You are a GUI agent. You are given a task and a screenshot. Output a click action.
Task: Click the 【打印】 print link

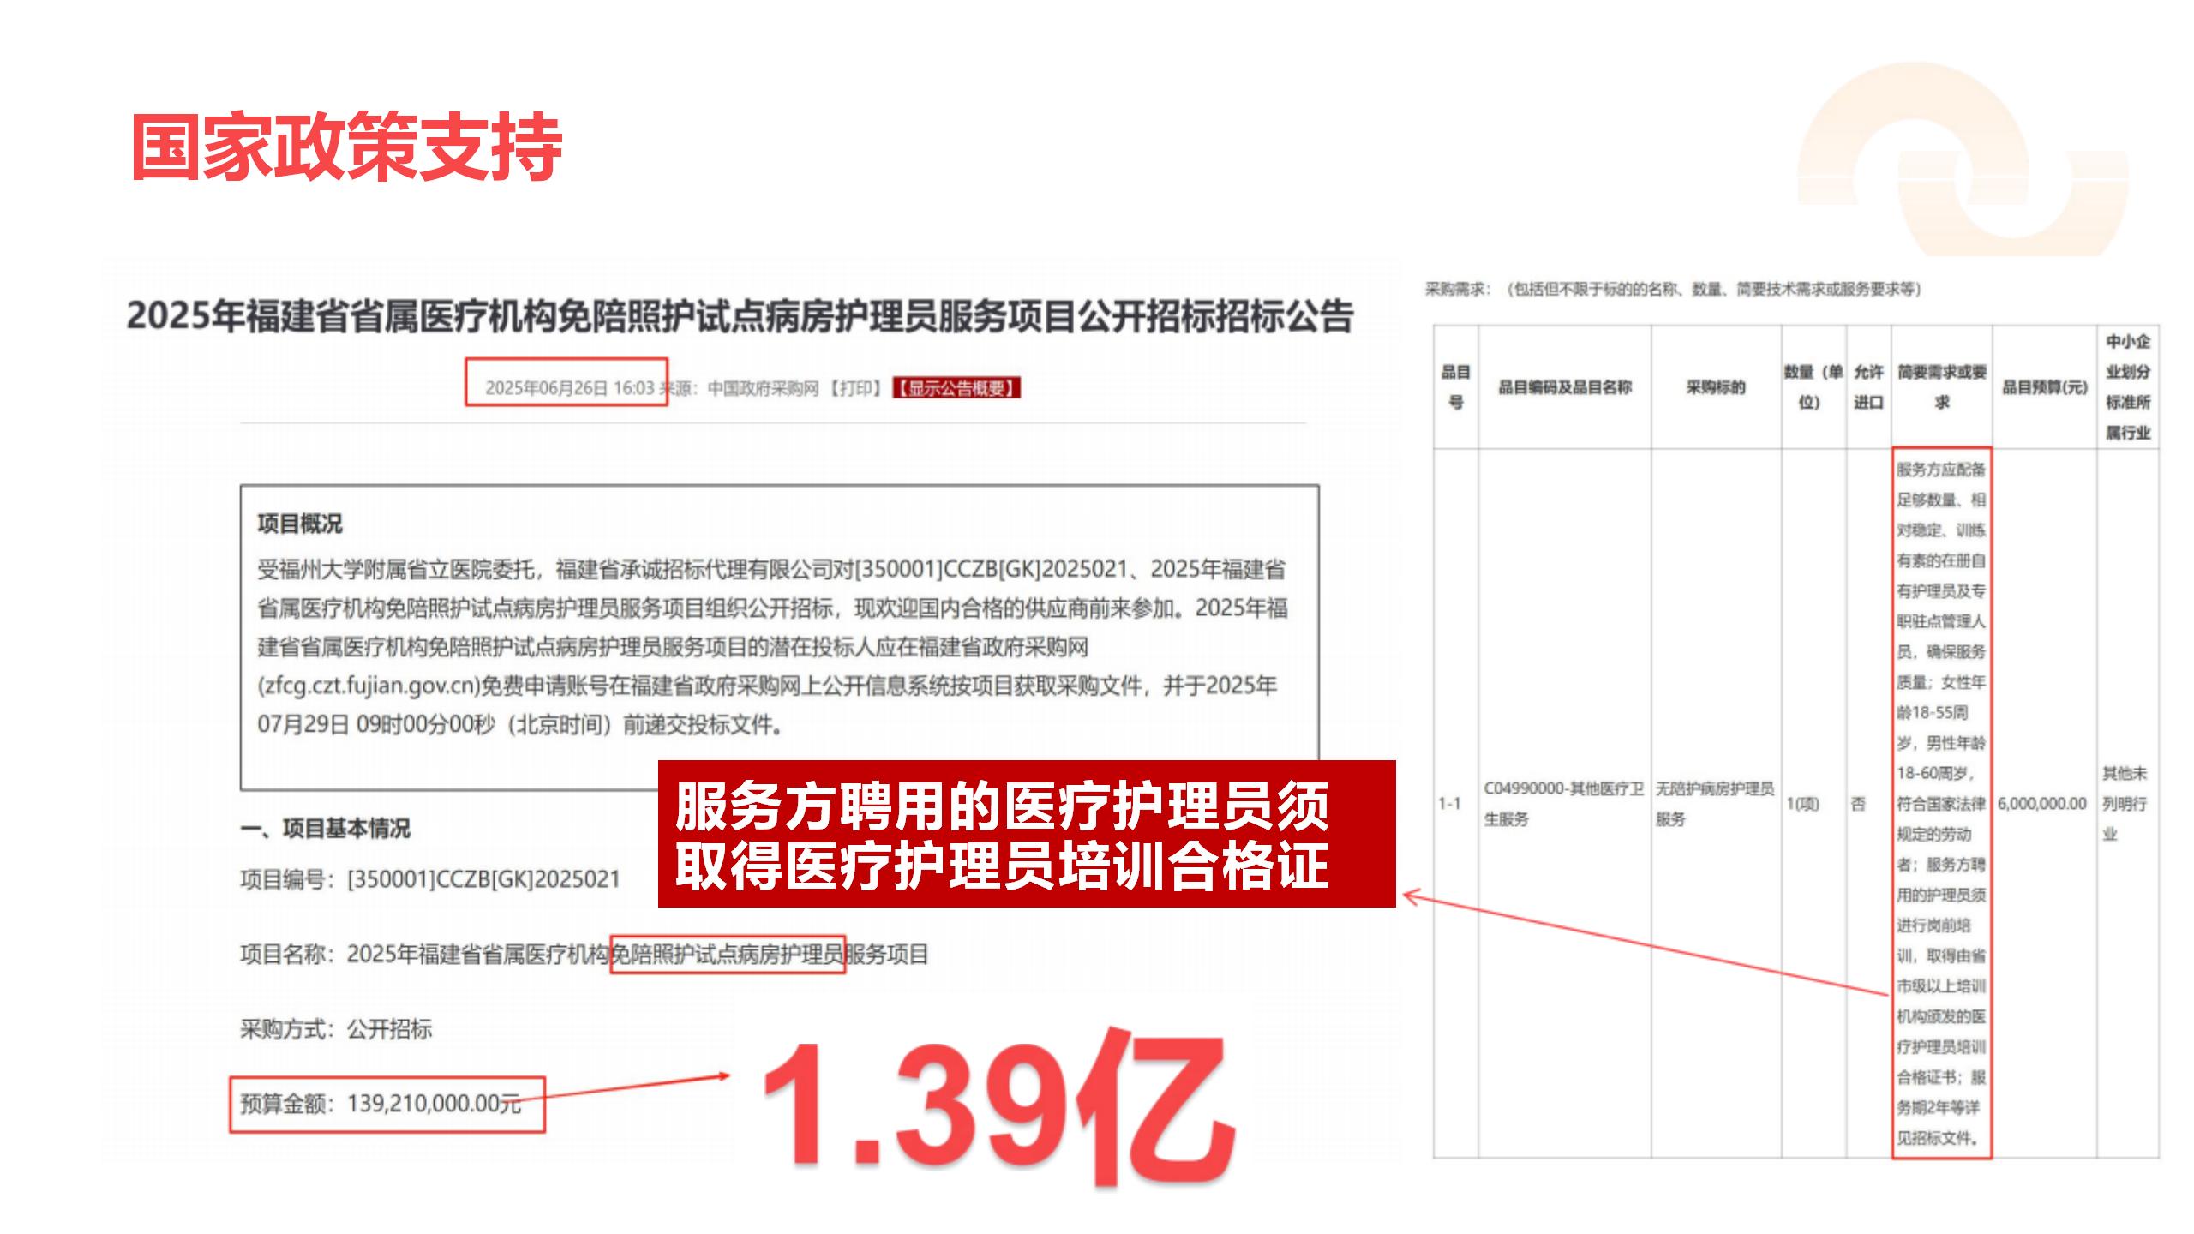click(x=855, y=388)
